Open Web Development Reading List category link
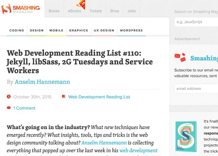 tap(99, 97)
